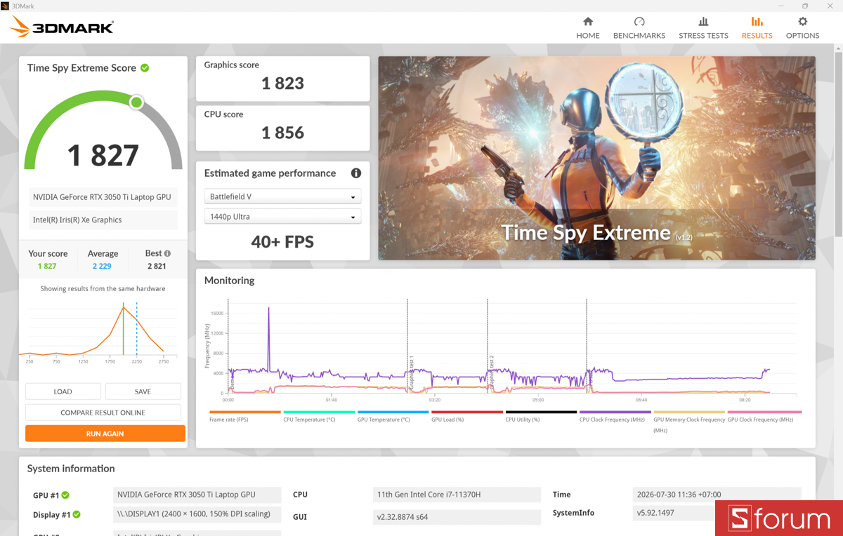Click the Average score 2 229
The width and height of the screenshot is (843, 536).
(102, 266)
